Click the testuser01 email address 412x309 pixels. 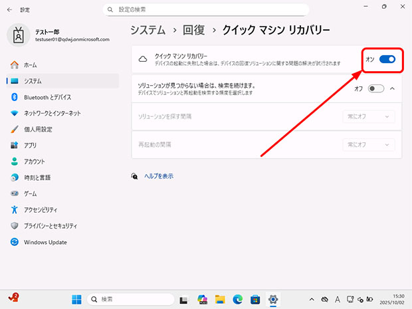click(72, 39)
